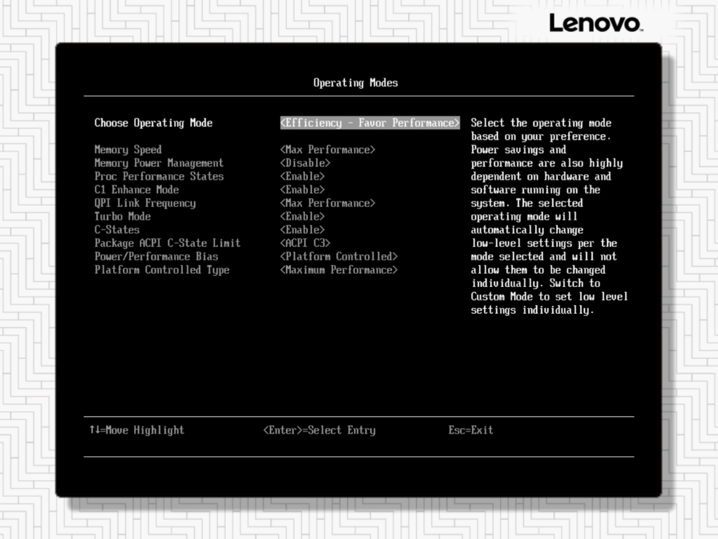Click the Enter=Select Entry hint
The height and width of the screenshot is (539, 718).
pyautogui.click(x=319, y=430)
